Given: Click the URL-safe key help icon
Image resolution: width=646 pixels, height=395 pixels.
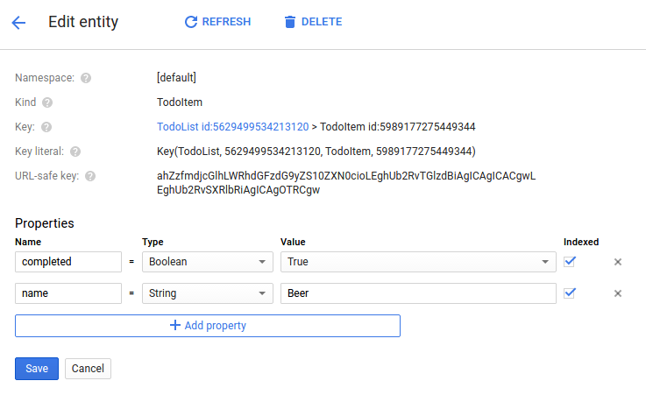Looking at the screenshot, I should [x=90, y=176].
